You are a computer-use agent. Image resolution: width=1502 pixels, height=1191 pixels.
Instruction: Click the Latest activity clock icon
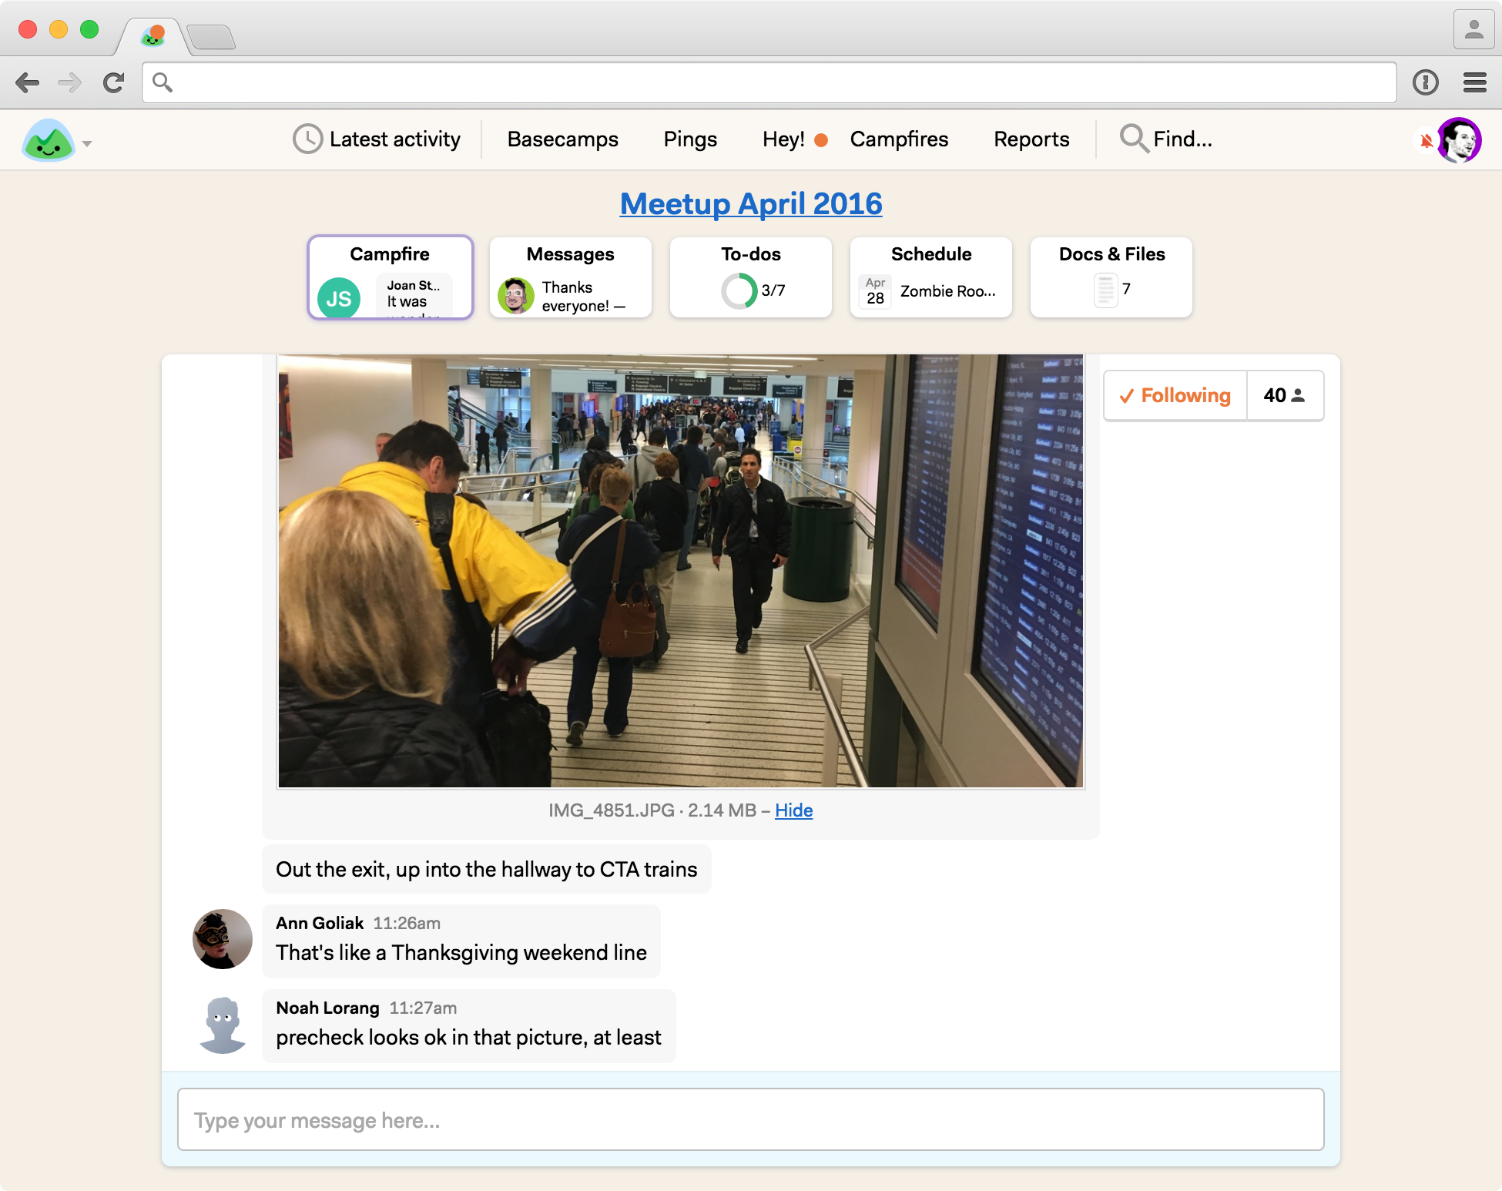coord(307,139)
